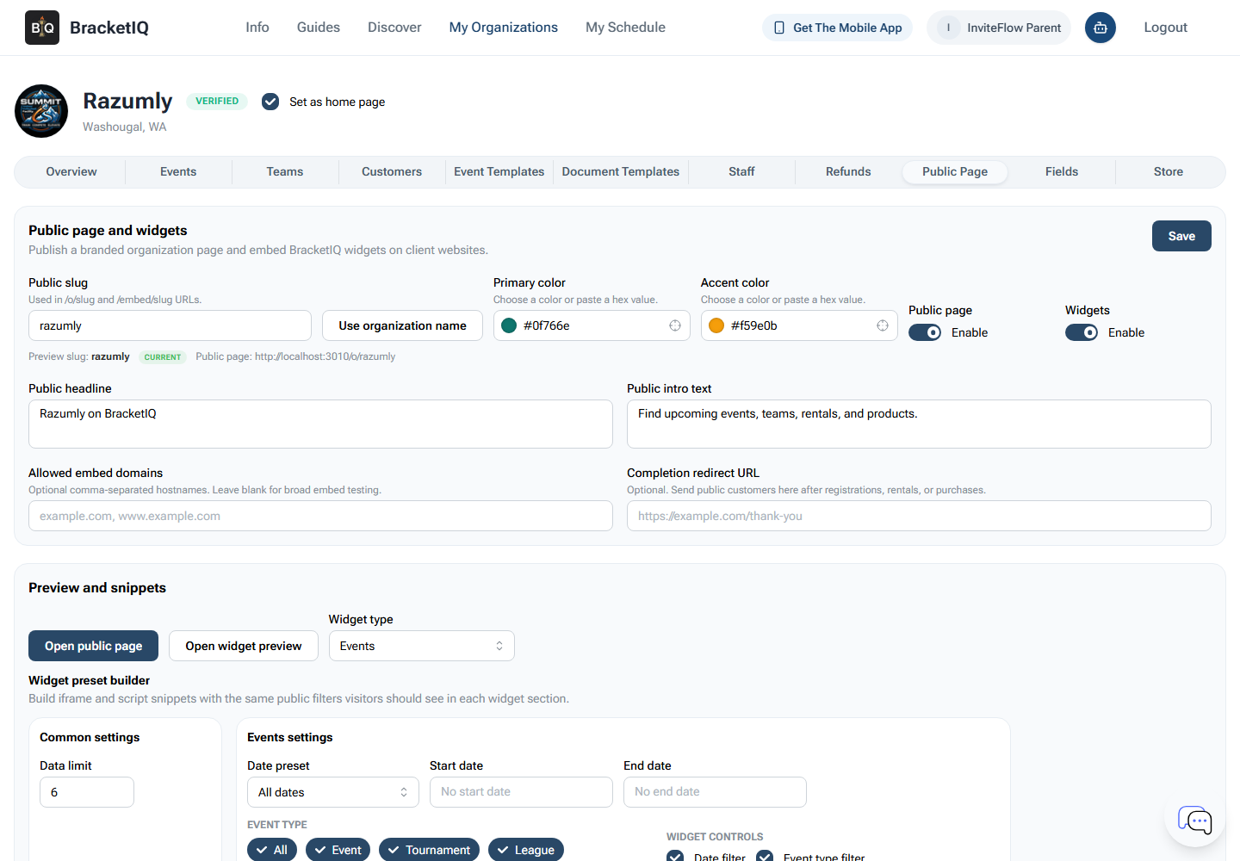Open Guides in top navigation
The image size is (1240, 861).
pyautogui.click(x=319, y=28)
